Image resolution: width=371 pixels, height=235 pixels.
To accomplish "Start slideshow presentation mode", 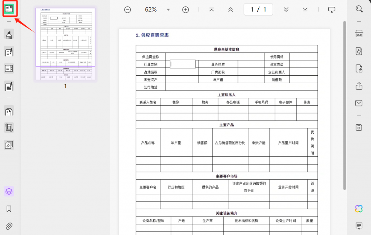I will [x=332, y=10].
